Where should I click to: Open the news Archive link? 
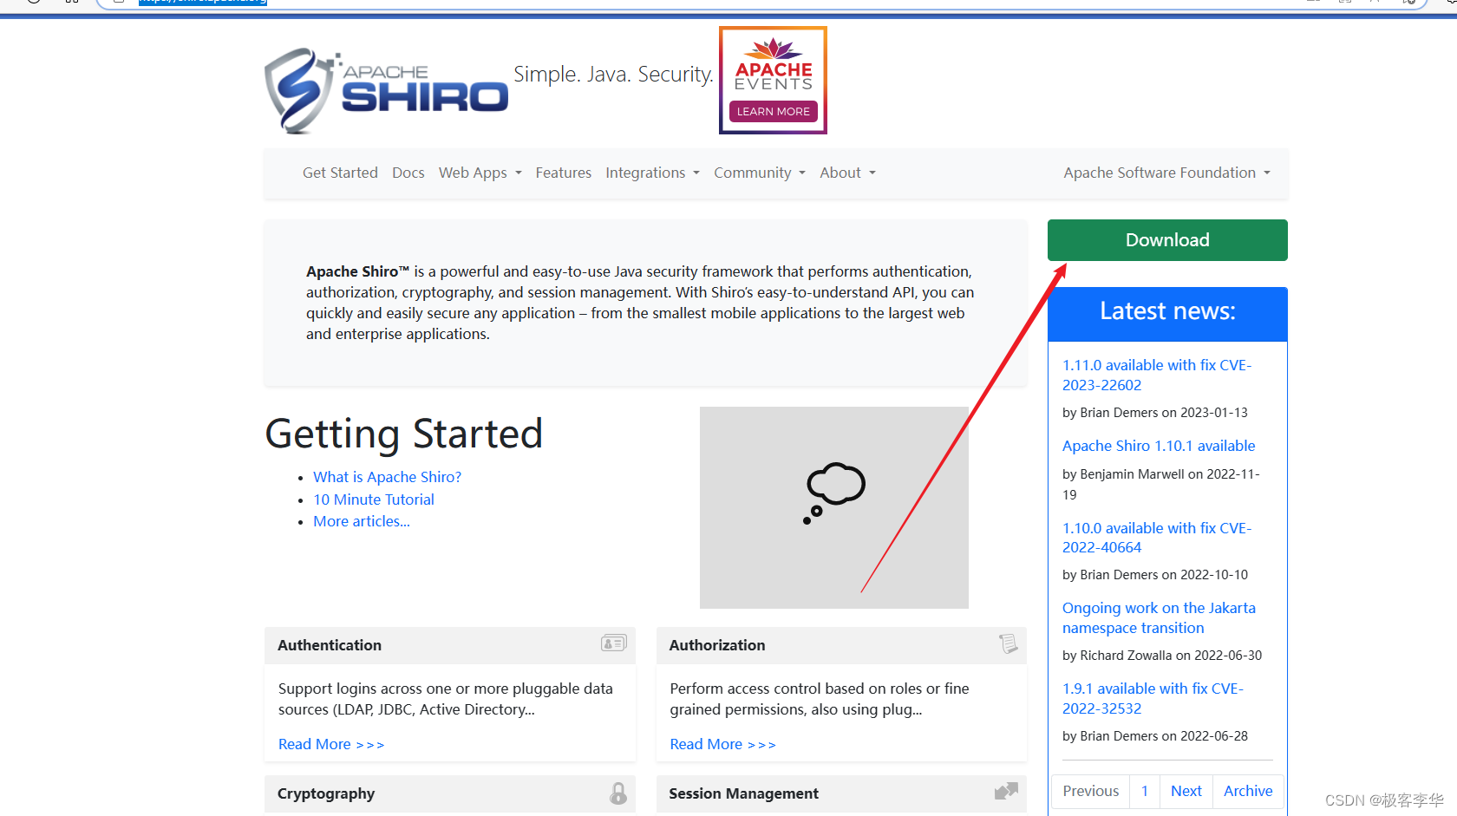click(1248, 791)
